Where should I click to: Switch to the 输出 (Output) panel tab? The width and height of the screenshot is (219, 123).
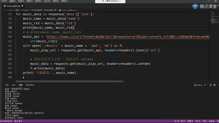[x=14, y=85]
